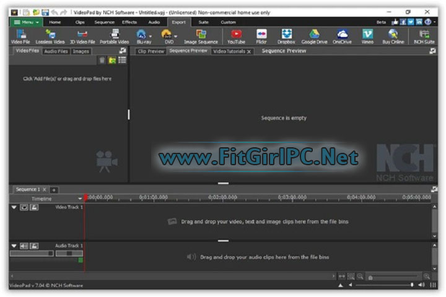Toggle the lock on Video Track 1

click(34, 208)
